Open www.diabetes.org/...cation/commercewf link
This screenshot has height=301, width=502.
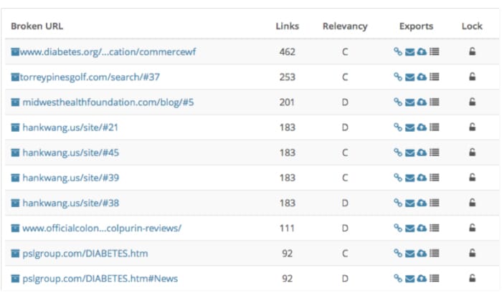(x=108, y=52)
